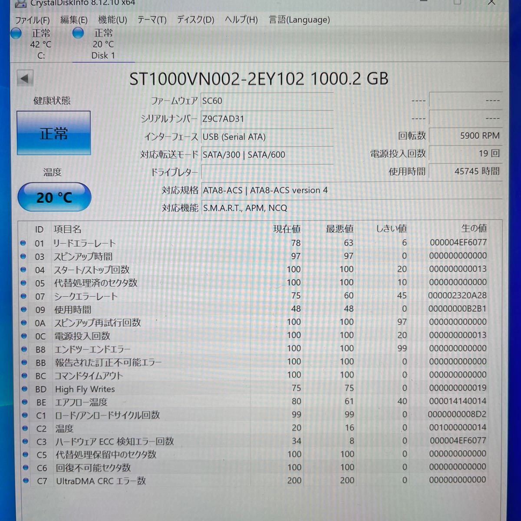Click the disk model title ST1000VN002-2EY102

(259, 79)
